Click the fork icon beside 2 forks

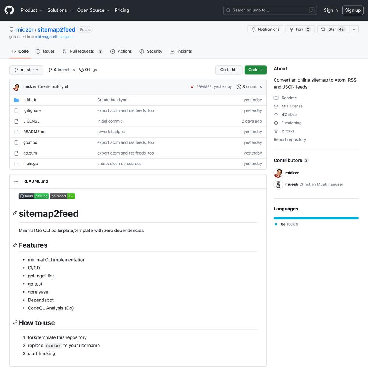276,131
